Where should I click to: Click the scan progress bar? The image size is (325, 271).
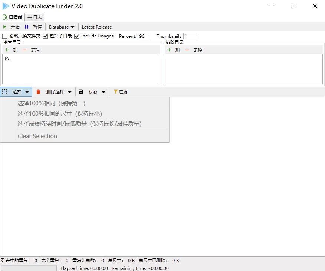click(x=29, y=268)
